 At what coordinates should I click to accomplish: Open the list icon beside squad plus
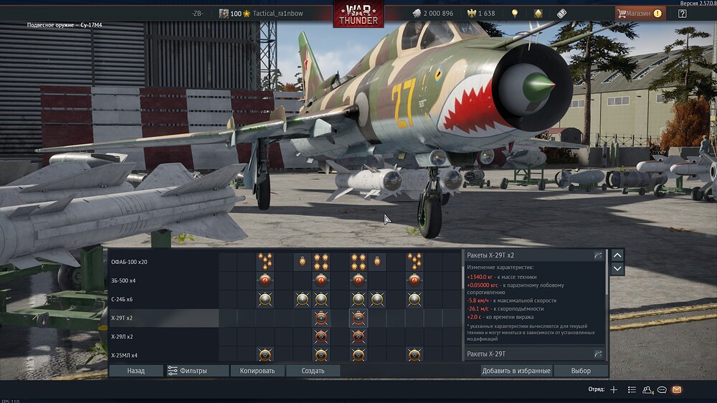pyautogui.click(x=632, y=390)
